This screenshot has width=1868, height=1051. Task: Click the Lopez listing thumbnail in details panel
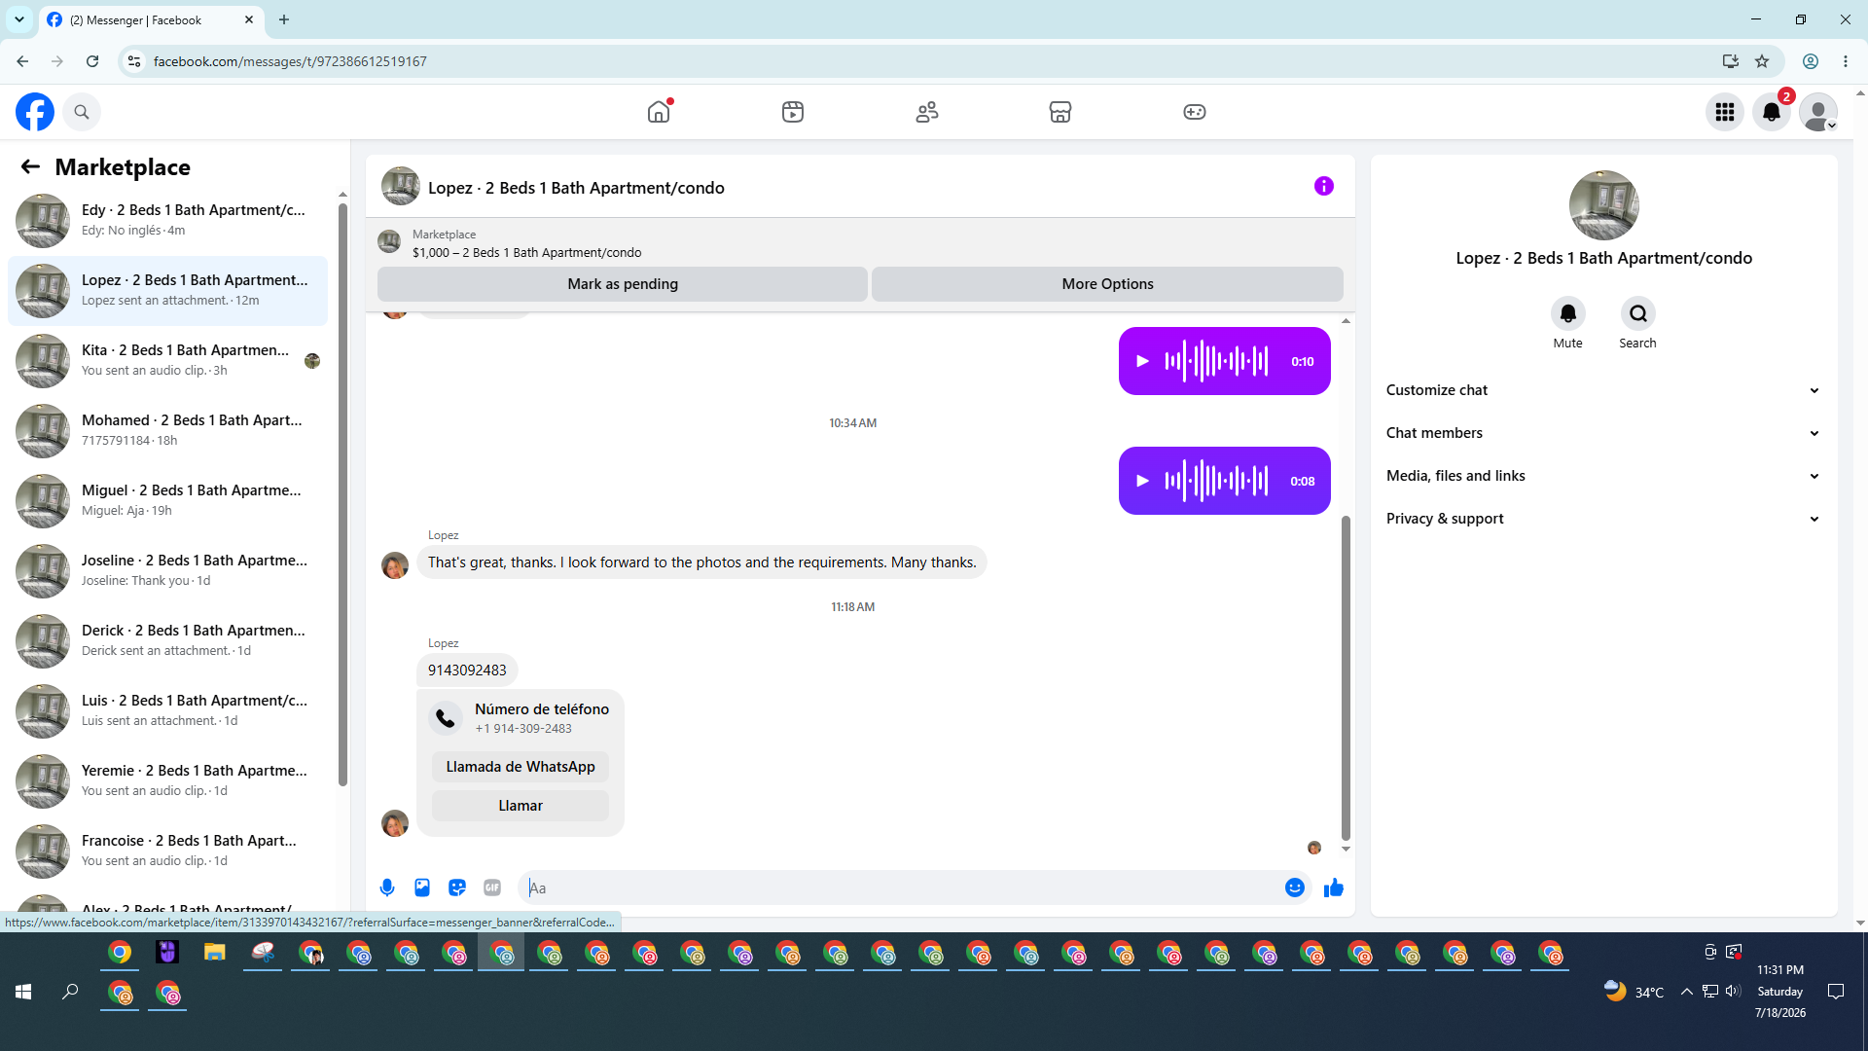click(1603, 205)
